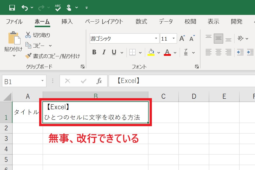Open the データ tab
This screenshot has height=170, width=255.
[166, 22]
